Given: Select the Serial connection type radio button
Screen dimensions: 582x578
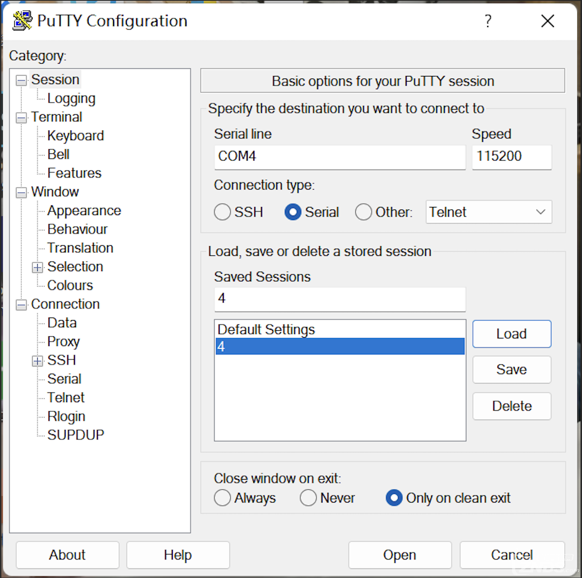Looking at the screenshot, I should [x=293, y=212].
